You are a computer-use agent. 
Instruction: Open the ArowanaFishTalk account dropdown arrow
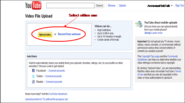[x=172, y=6]
